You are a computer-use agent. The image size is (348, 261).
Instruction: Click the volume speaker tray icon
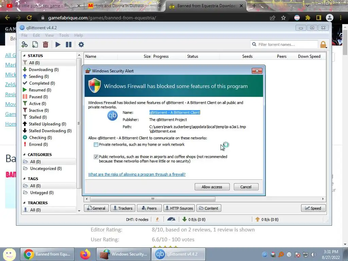[314, 255]
